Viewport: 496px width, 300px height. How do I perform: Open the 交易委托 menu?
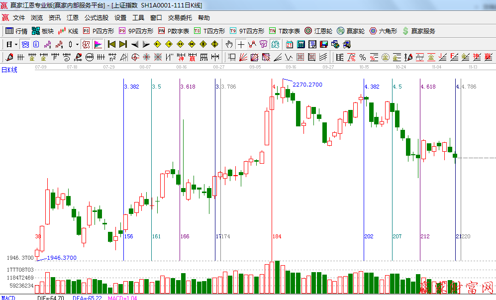click(x=180, y=17)
